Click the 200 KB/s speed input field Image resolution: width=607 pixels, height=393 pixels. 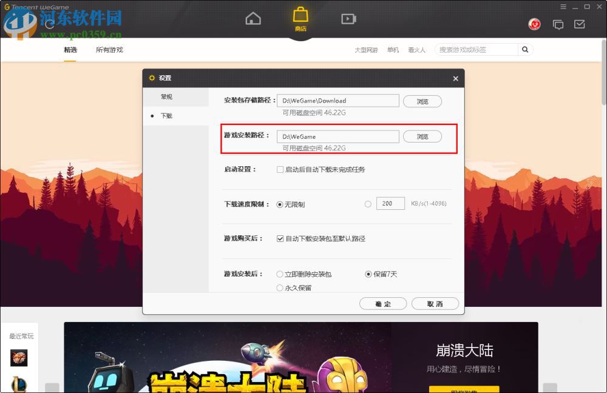[390, 203]
